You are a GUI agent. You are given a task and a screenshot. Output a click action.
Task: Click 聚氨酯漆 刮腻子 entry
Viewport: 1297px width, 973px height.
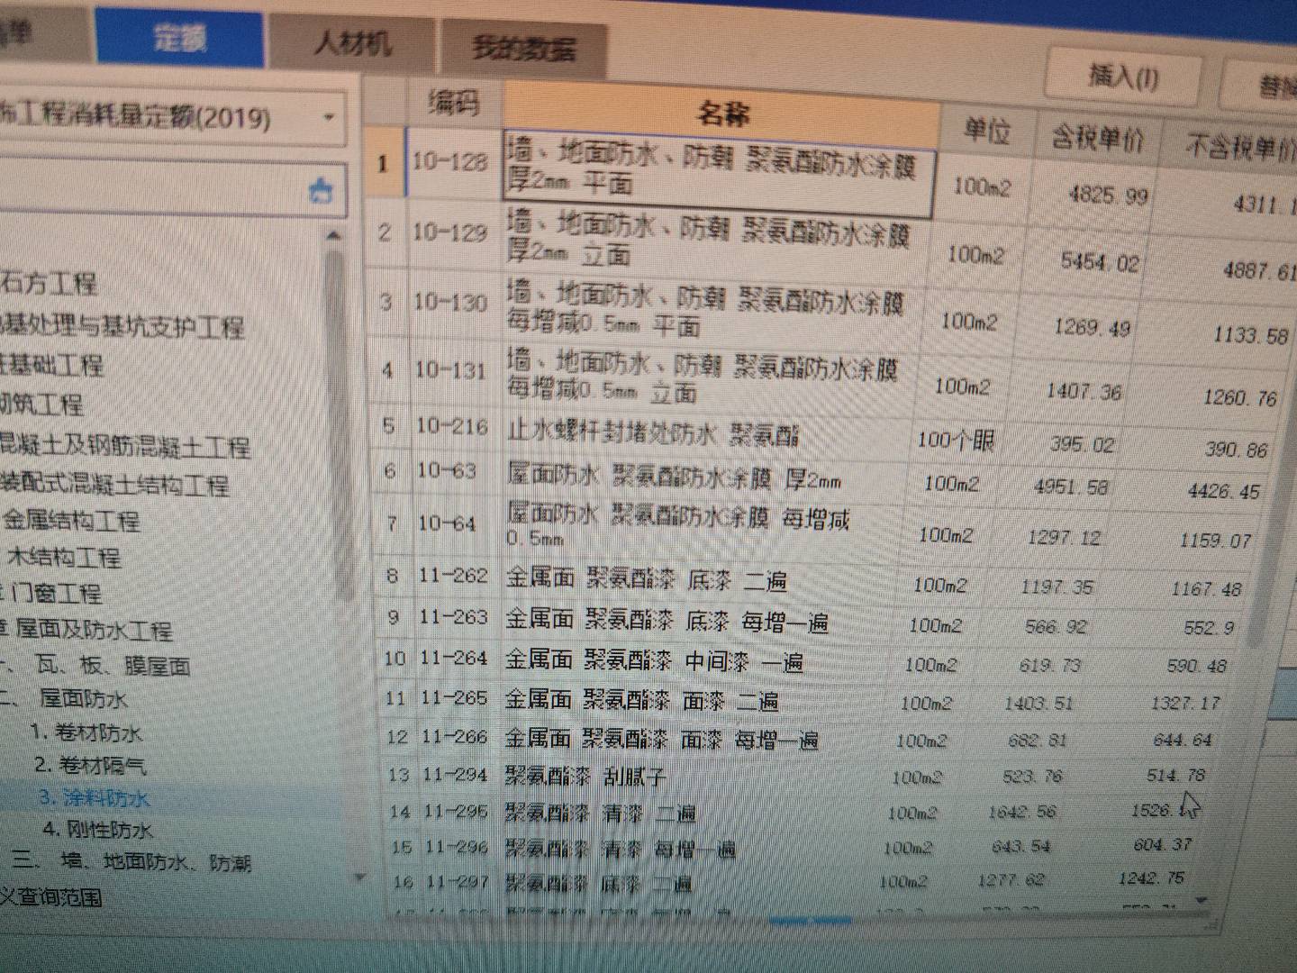click(585, 776)
